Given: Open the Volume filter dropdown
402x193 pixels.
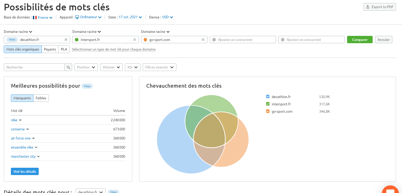Looking at the screenshot, I should 111,67.
